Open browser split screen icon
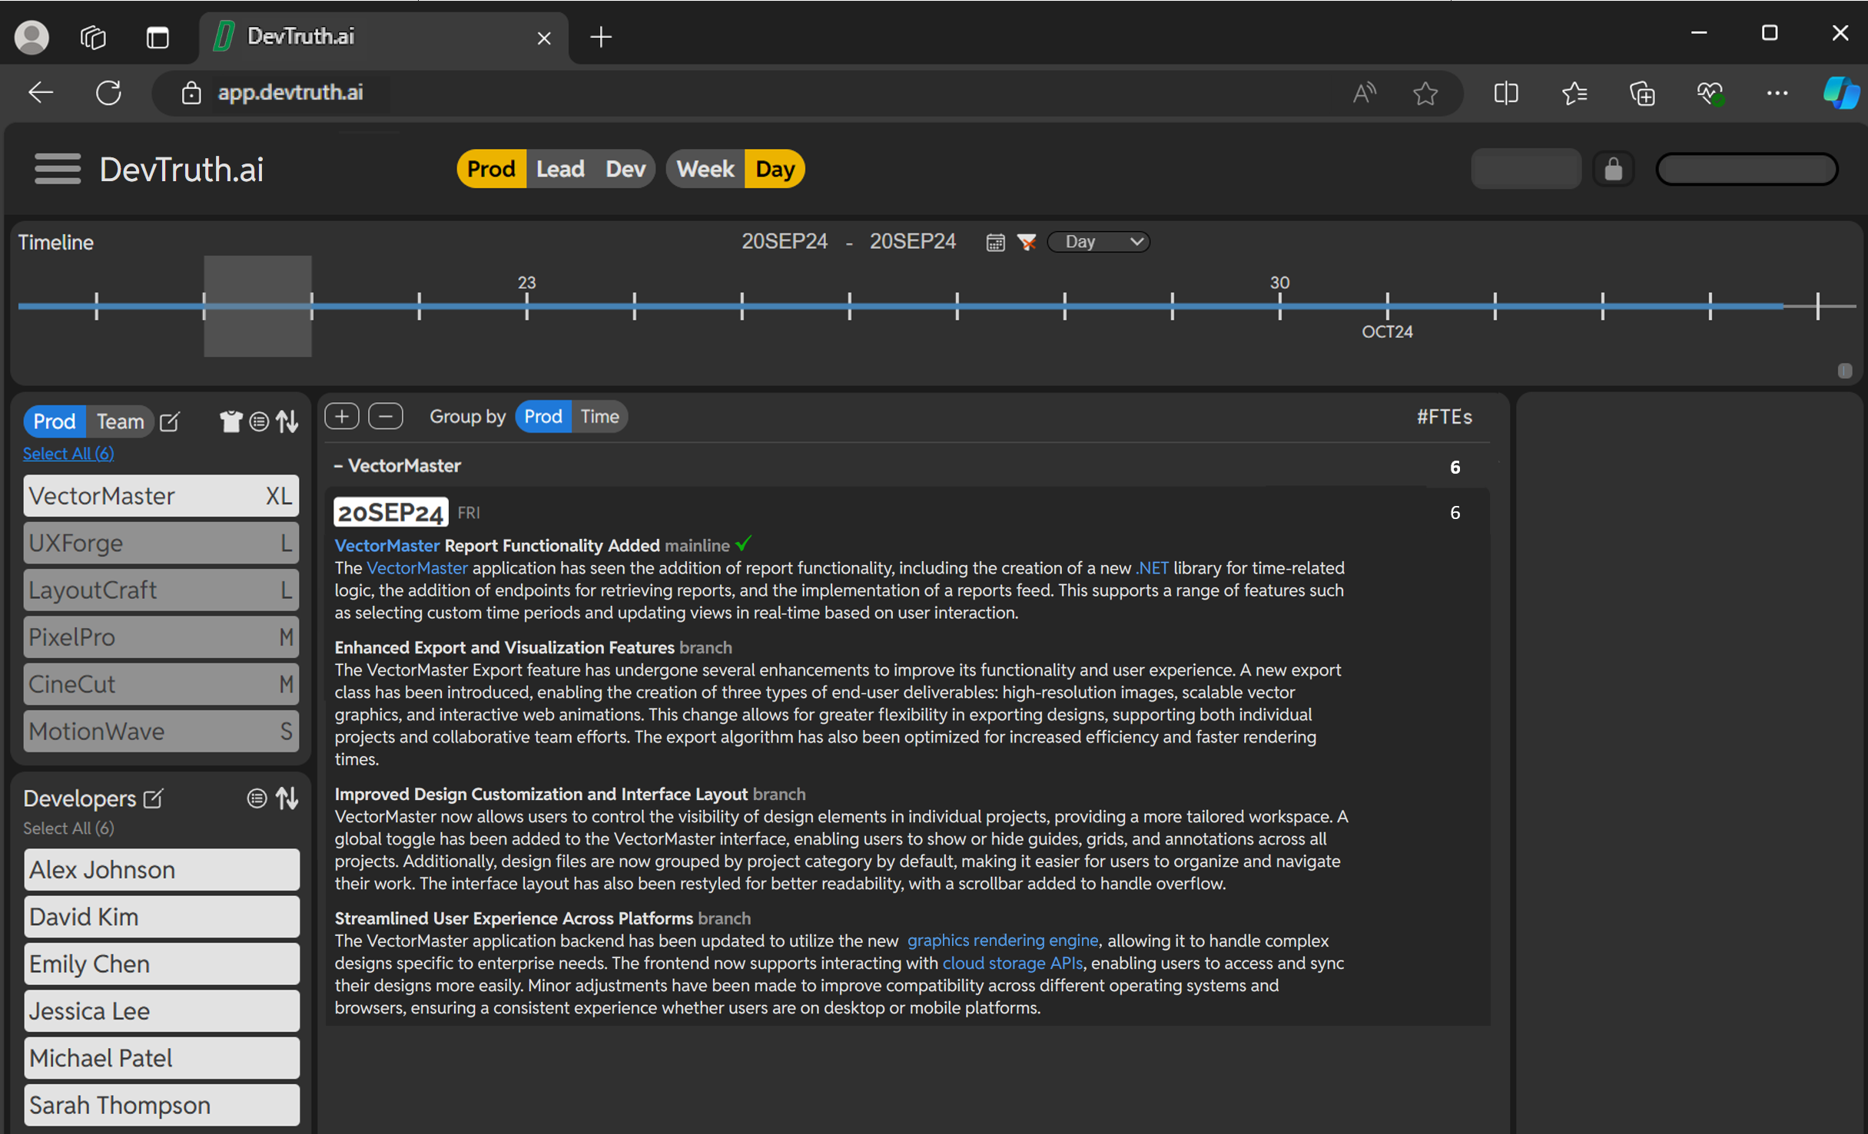The width and height of the screenshot is (1868, 1134). coord(1506,93)
